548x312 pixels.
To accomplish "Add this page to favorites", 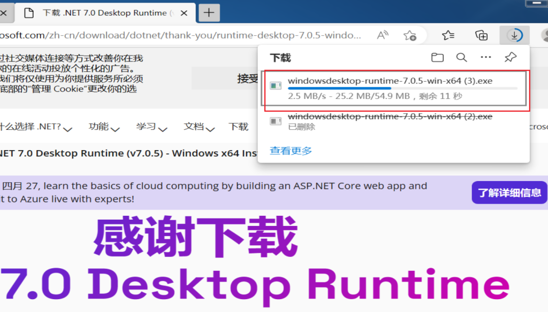I will (409, 35).
